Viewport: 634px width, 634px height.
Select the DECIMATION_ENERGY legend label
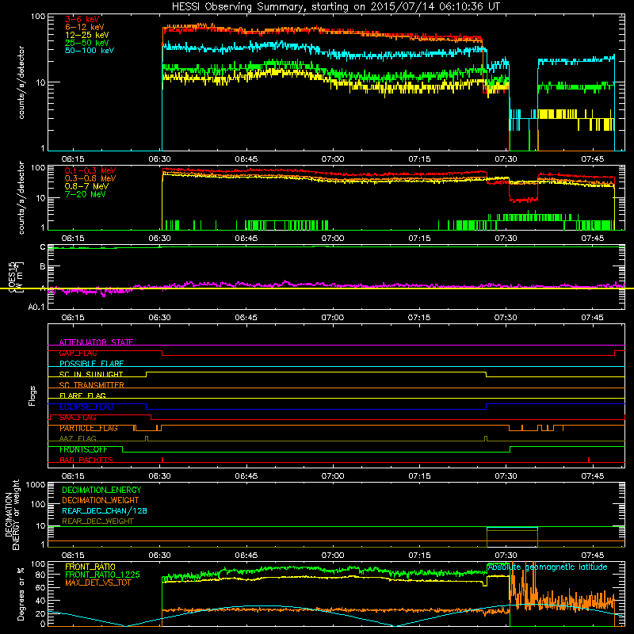(101, 490)
